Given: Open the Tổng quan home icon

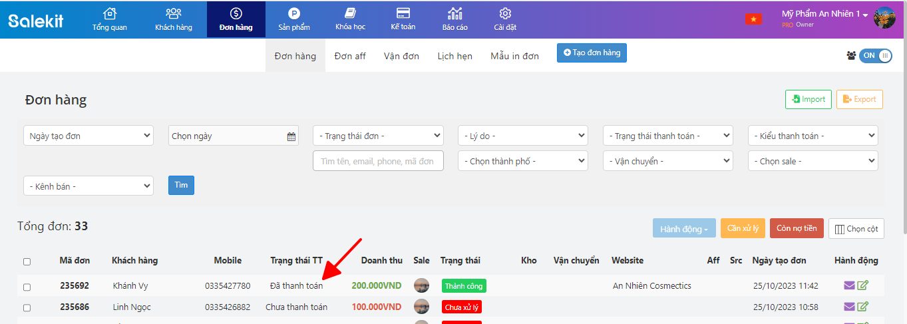Looking at the screenshot, I should pyautogui.click(x=110, y=14).
